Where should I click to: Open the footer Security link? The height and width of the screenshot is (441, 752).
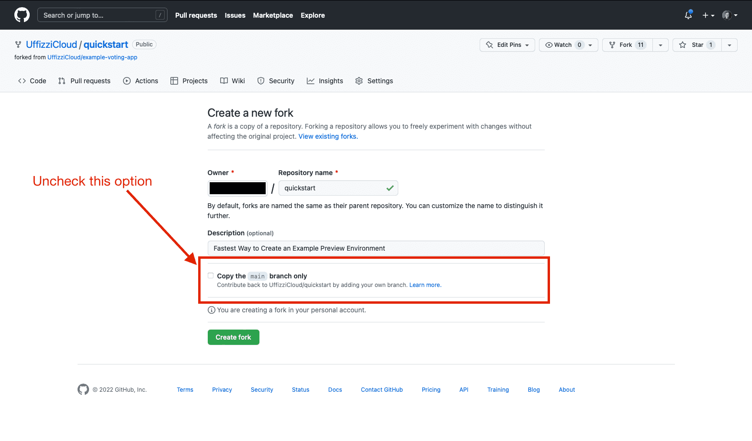[262, 390]
